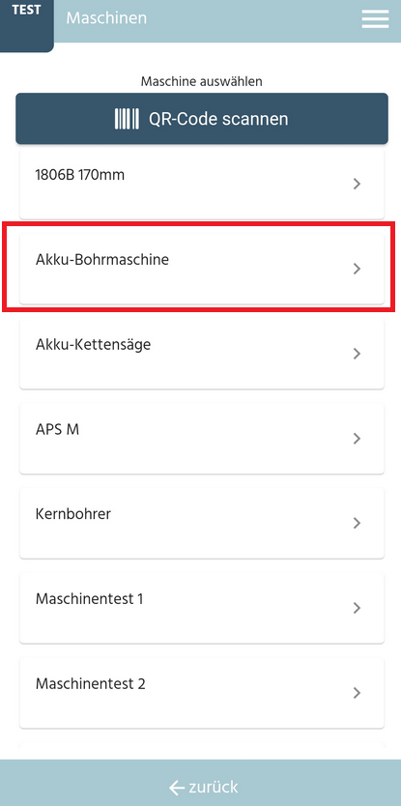Tap the barcode icon on scan button

pos(127,119)
